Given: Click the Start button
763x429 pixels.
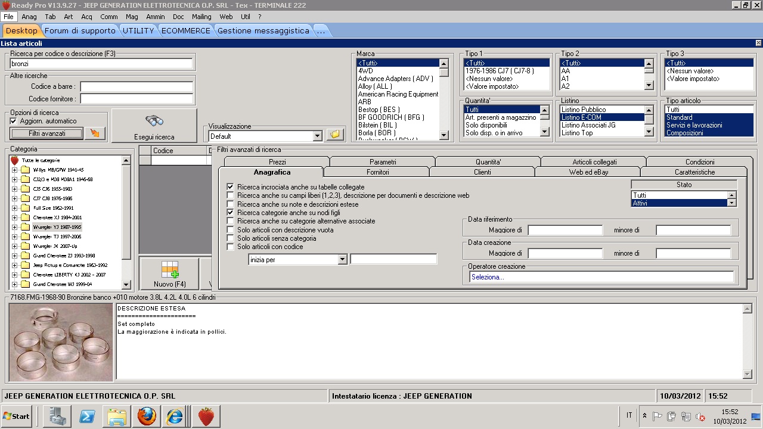Looking at the screenshot, I should point(17,416).
